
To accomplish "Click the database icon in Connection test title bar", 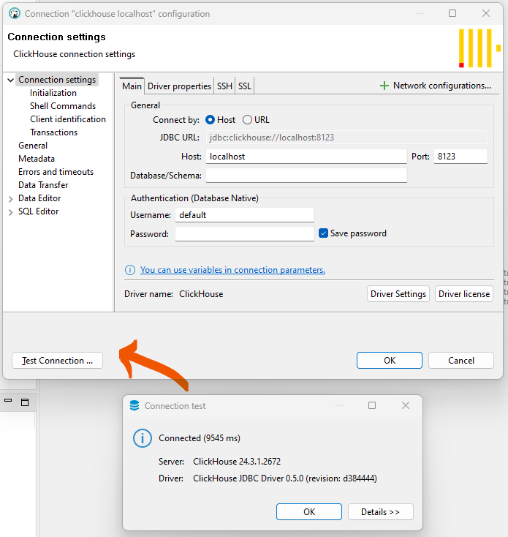I will 134,405.
